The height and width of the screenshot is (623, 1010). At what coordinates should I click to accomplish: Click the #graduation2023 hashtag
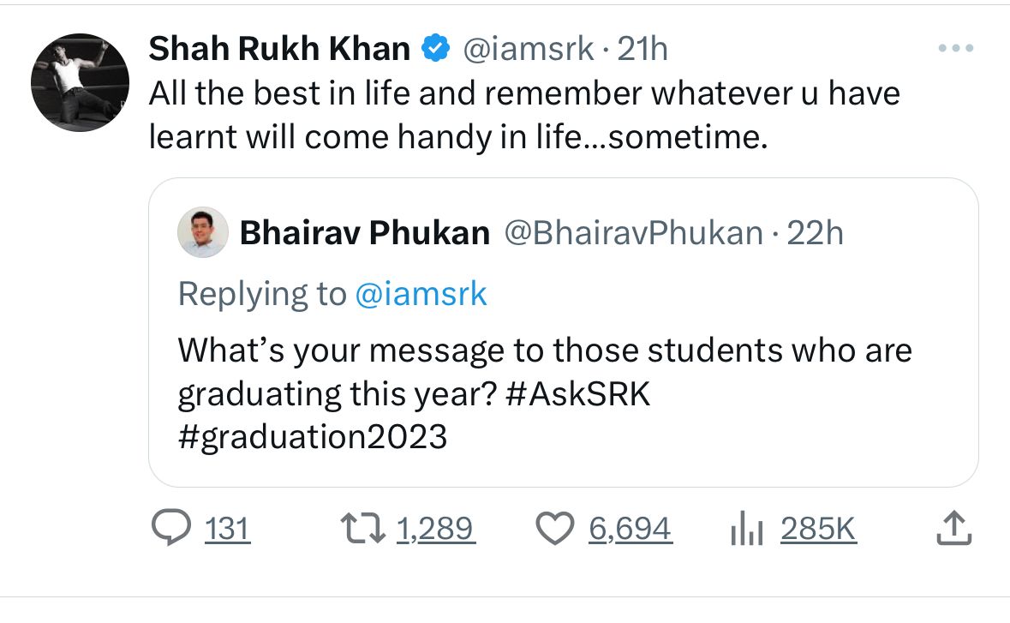[x=313, y=437]
